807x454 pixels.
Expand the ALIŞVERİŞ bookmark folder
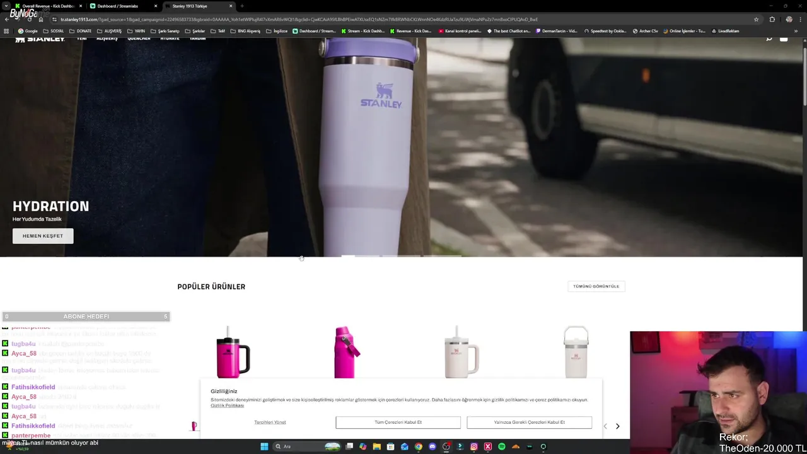110,31
